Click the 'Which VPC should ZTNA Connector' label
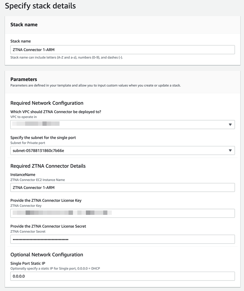 pyautogui.click(x=56, y=112)
